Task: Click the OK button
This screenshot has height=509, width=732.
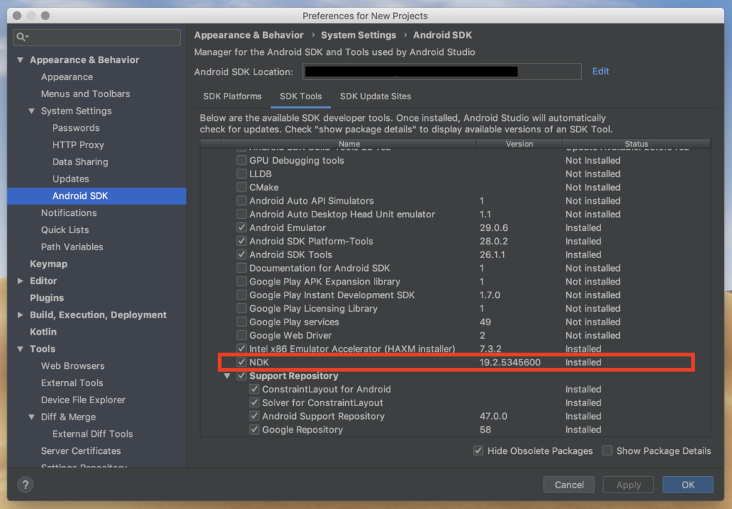Action: click(687, 485)
